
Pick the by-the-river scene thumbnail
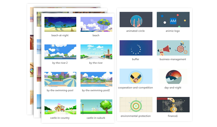click(96, 52)
